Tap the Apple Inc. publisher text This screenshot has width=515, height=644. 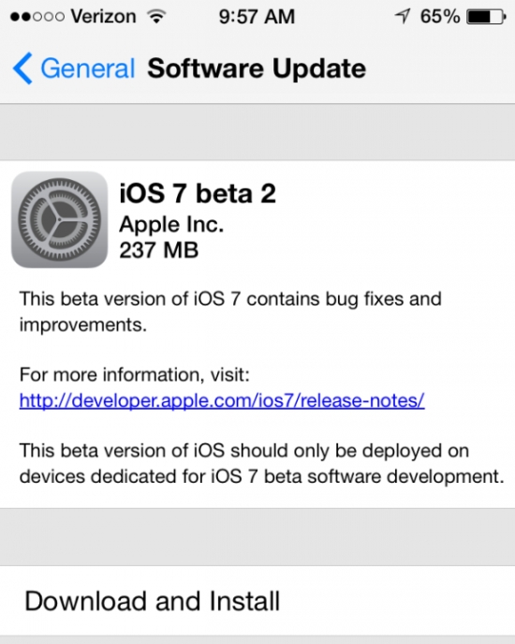(x=171, y=224)
